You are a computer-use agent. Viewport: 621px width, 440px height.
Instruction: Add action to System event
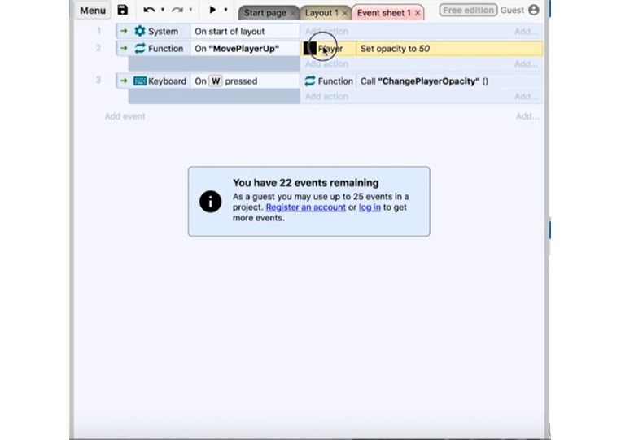pyautogui.click(x=326, y=31)
